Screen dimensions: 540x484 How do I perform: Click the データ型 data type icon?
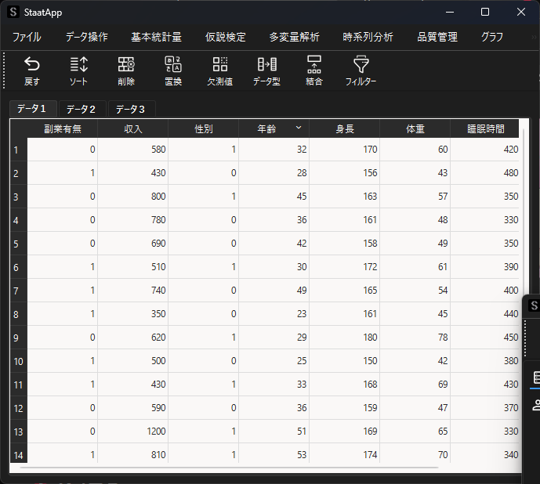click(266, 65)
